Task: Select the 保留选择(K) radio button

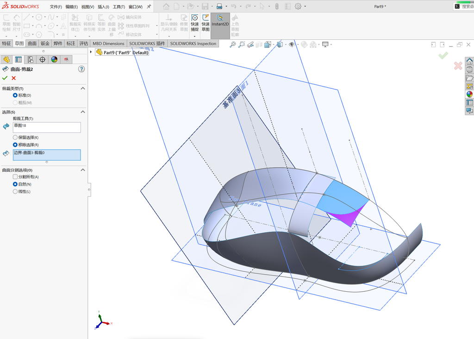Action: click(15, 137)
